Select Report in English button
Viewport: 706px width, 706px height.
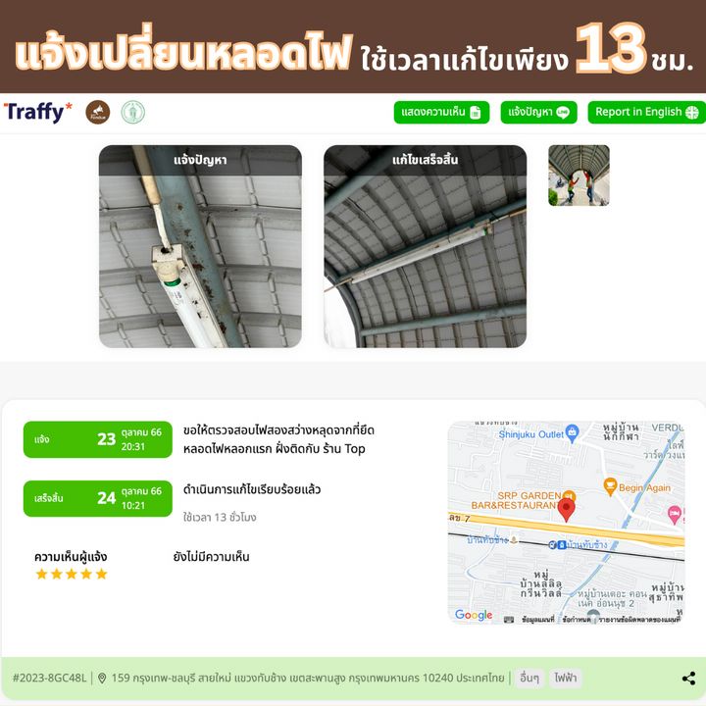click(x=646, y=112)
